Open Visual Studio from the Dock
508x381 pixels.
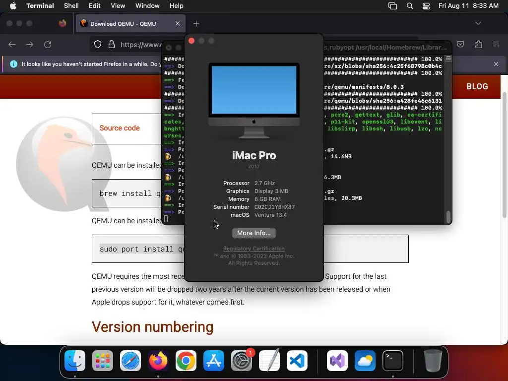click(337, 361)
